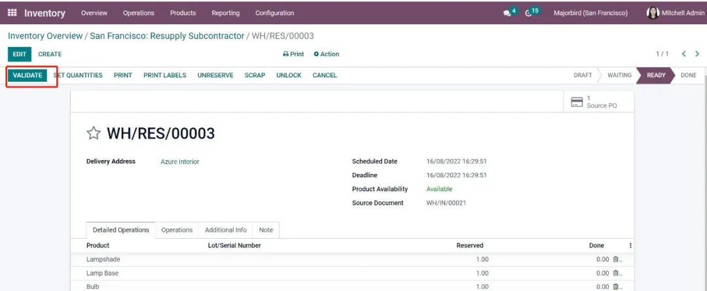
Task: Open the Print dropdown near Action
Action: click(x=293, y=54)
